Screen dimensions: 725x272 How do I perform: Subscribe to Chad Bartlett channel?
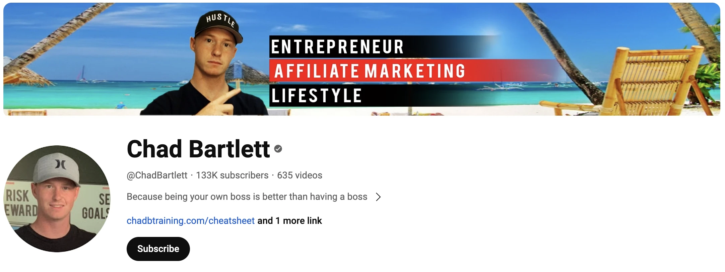[x=158, y=249]
